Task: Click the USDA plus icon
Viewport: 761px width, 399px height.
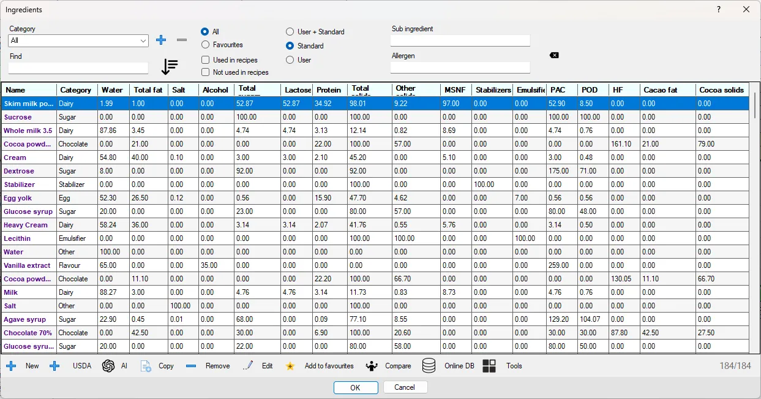Action: pyautogui.click(x=54, y=366)
